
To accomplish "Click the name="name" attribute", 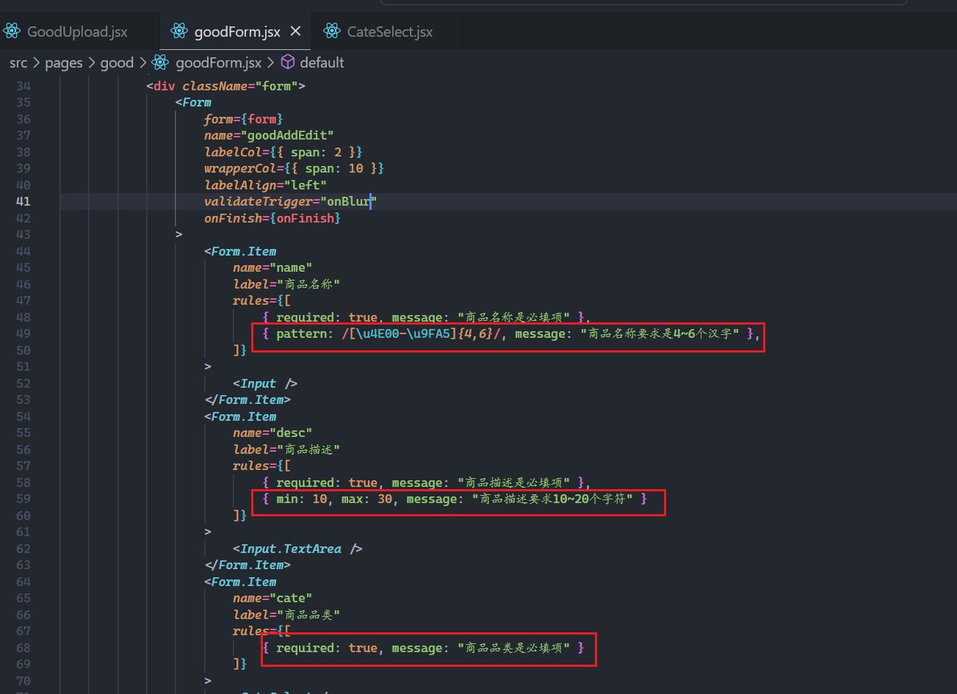I will tap(272, 267).
